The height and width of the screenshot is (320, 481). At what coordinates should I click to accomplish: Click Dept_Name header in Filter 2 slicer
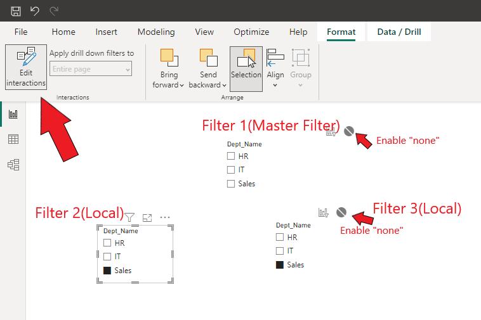click(x=121, y=231)
